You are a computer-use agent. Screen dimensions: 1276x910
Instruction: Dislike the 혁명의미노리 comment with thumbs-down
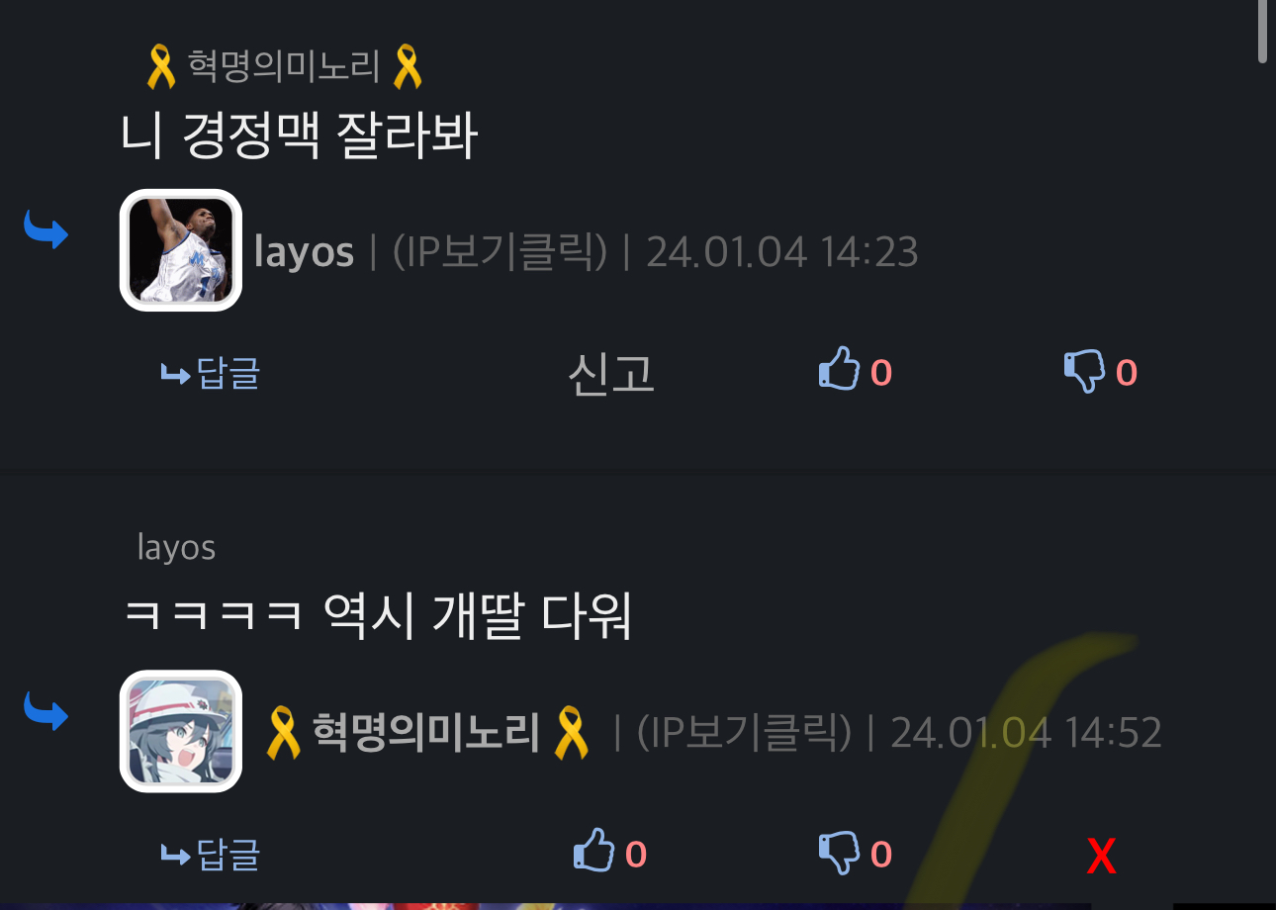[839, 853]
